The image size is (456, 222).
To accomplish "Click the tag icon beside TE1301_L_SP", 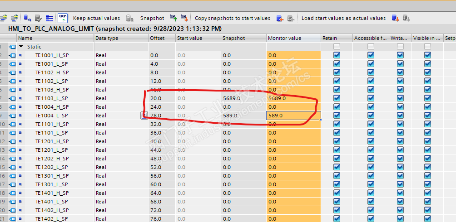I will tap(12, 184).
